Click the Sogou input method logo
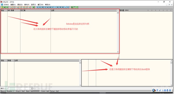 154,90
